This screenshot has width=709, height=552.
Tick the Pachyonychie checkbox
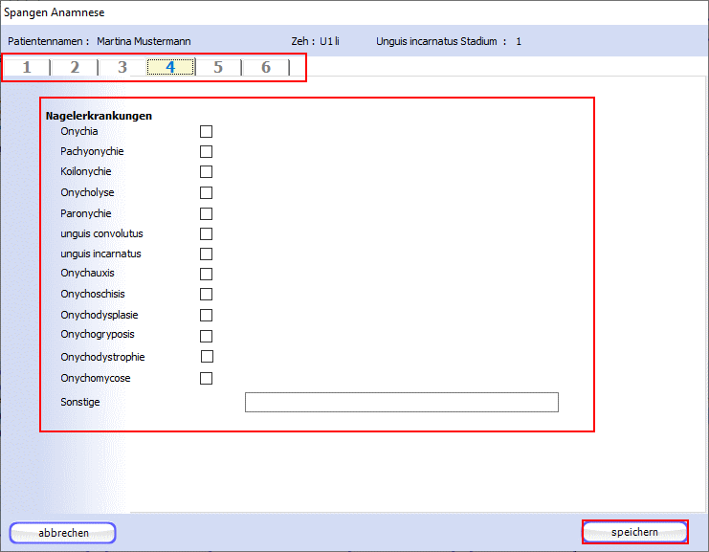click(206, 152)
